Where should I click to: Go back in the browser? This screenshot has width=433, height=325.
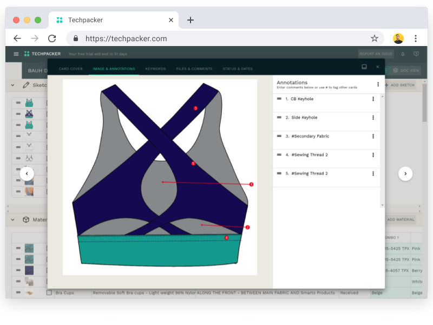[17, 38]
